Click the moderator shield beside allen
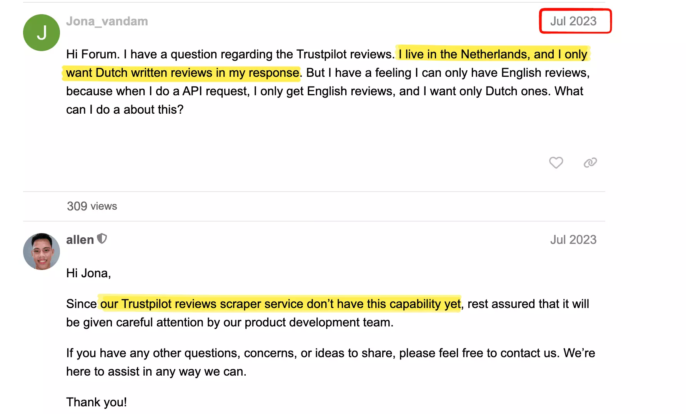The image size is (686, 414). (x=102, y=239)
